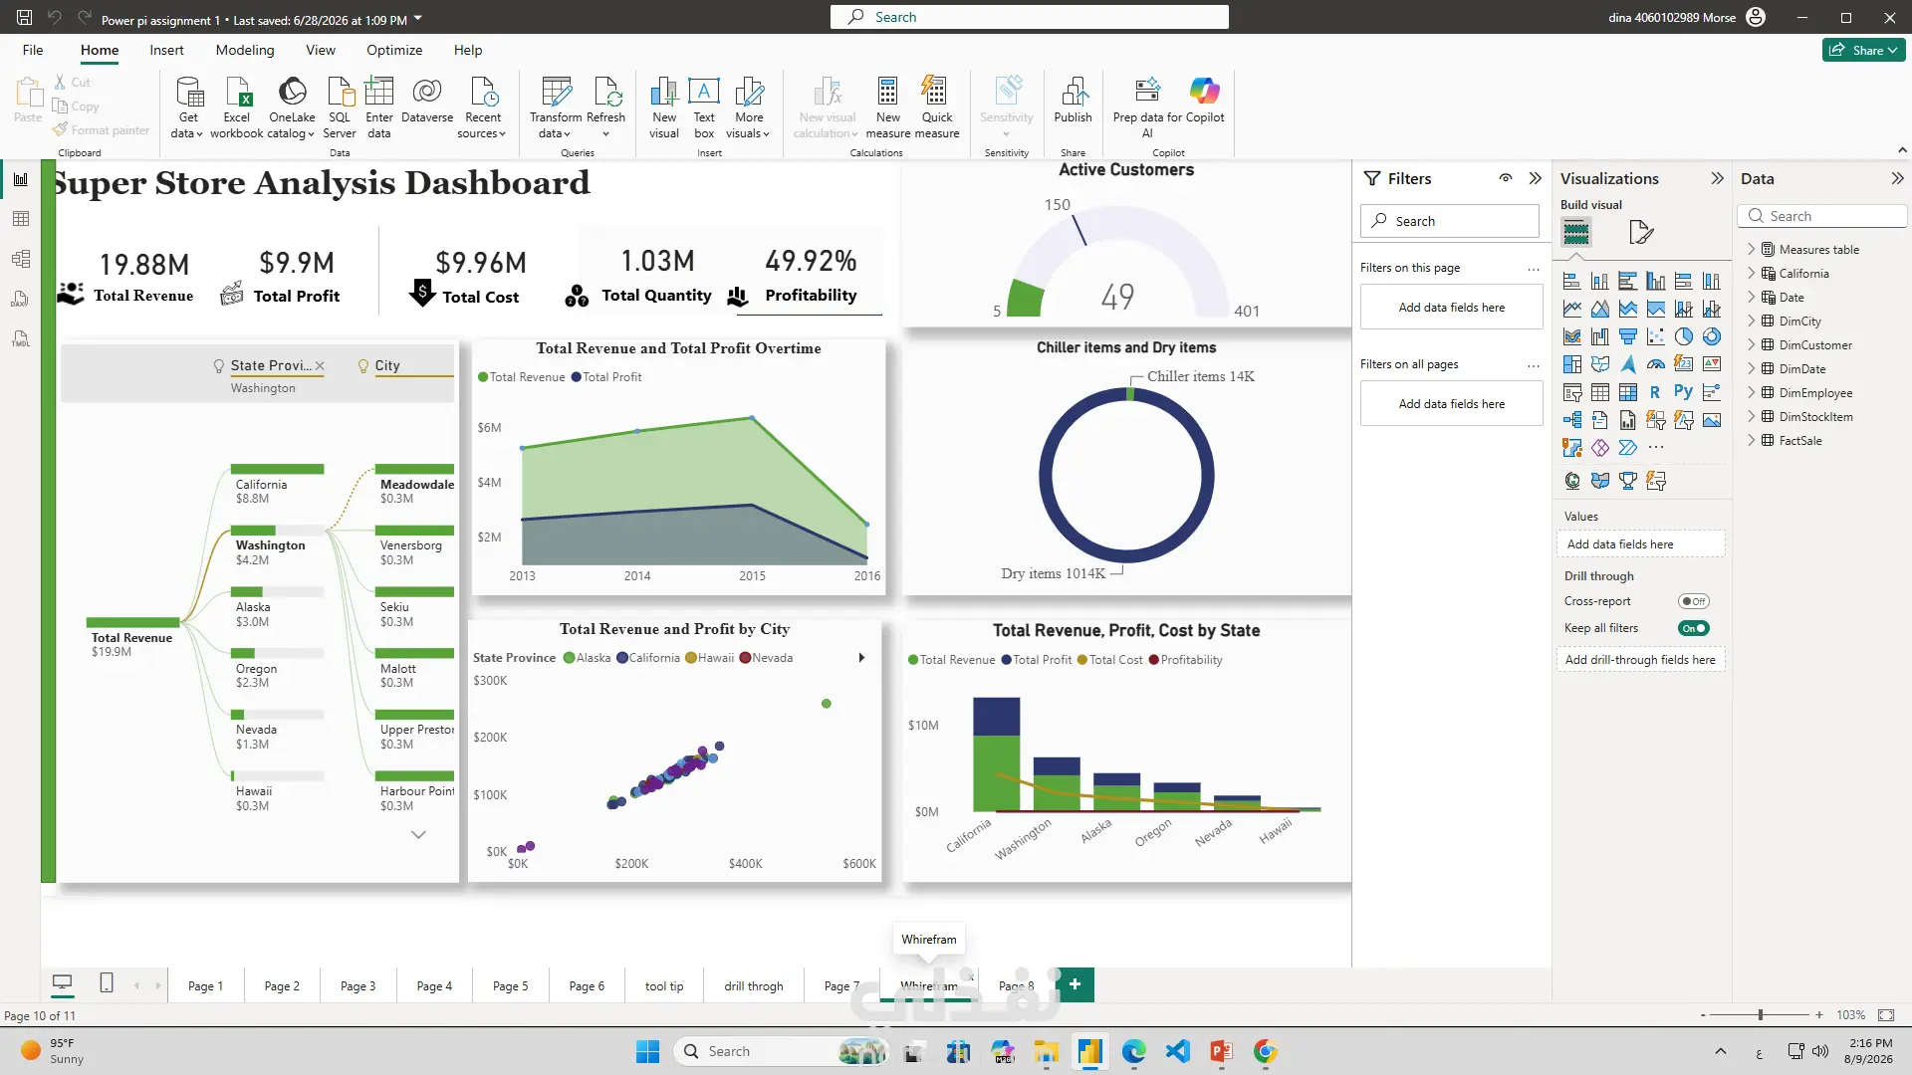This screenshot has width=1912, height=1075.
Task: Choose the R script visual icon
Action: coord(1655,392)
